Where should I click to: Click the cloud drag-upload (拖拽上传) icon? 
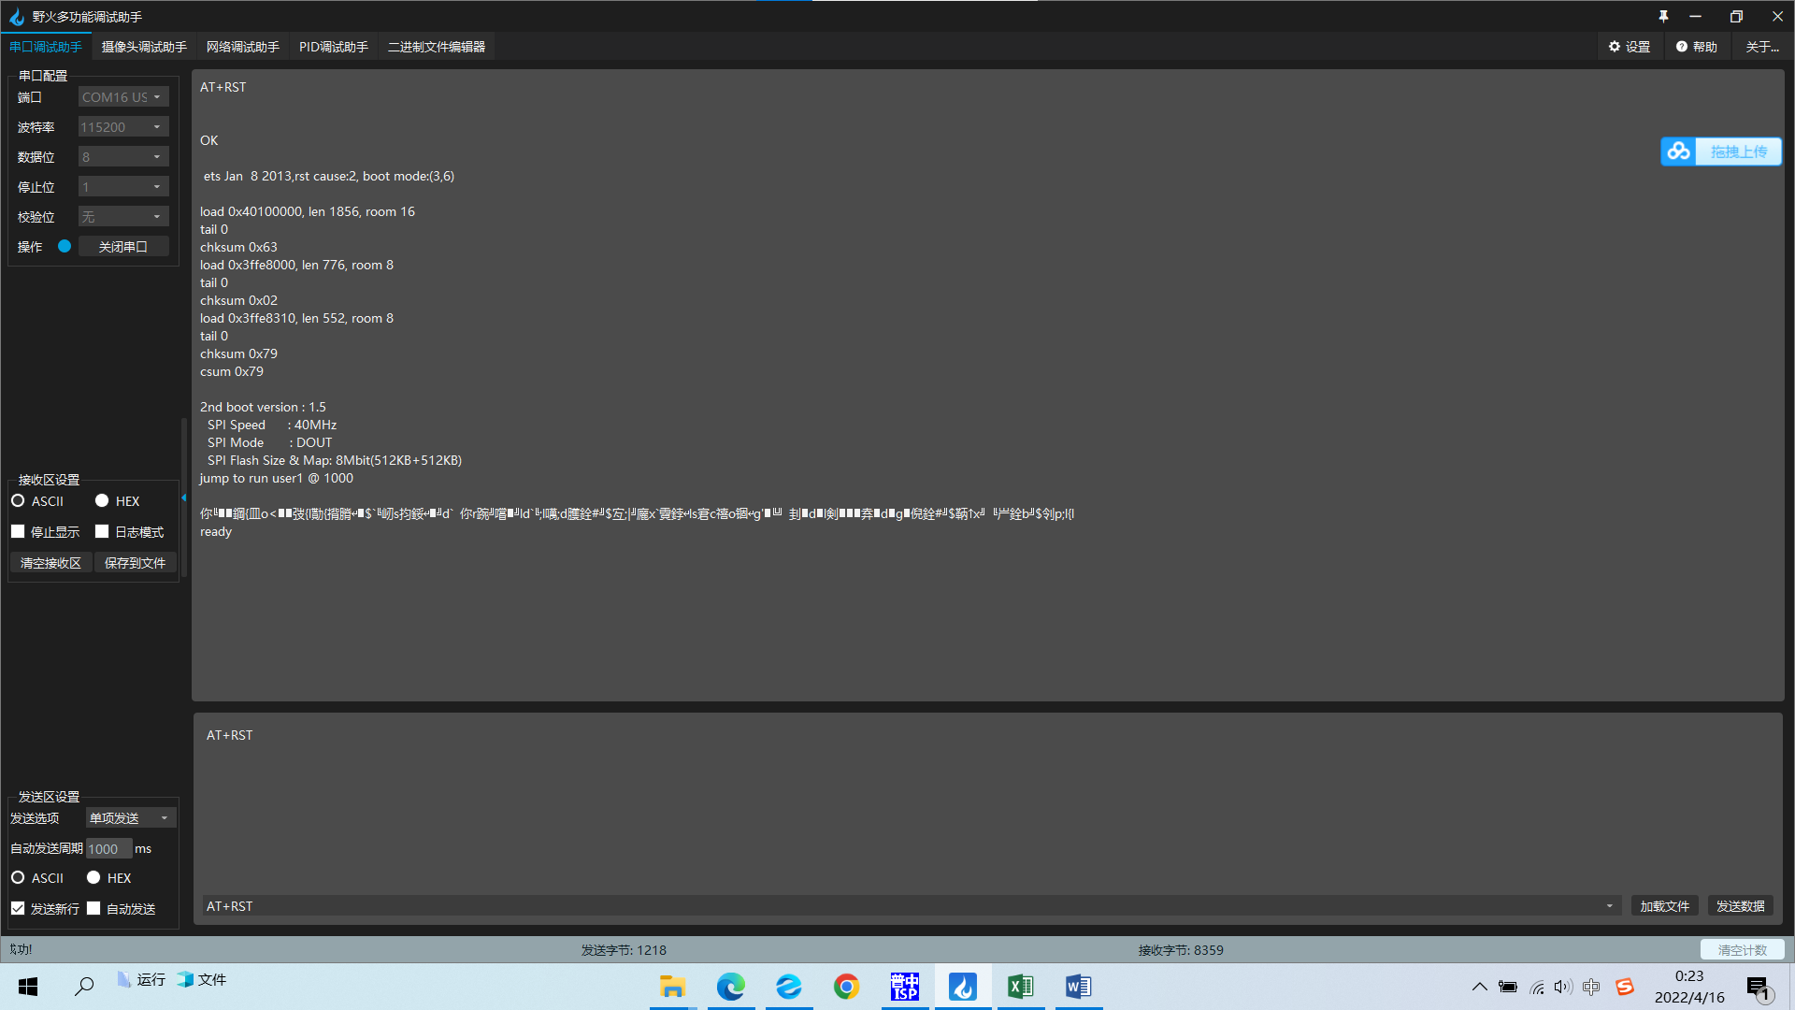pyautogui.click(x=1679, y=151)
